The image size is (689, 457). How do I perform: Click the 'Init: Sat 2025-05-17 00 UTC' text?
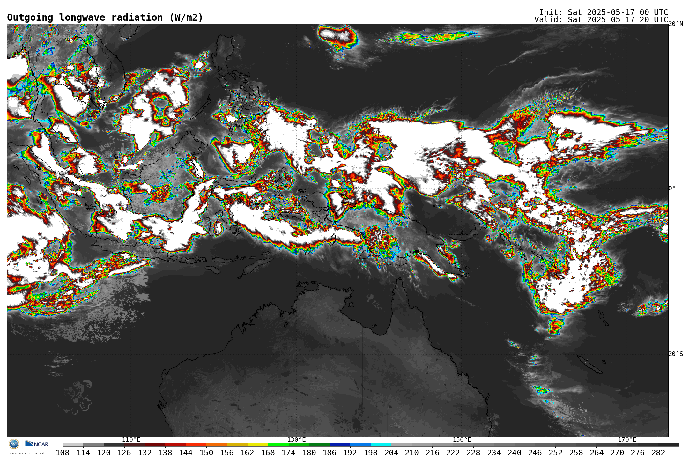tap(603, 12)
